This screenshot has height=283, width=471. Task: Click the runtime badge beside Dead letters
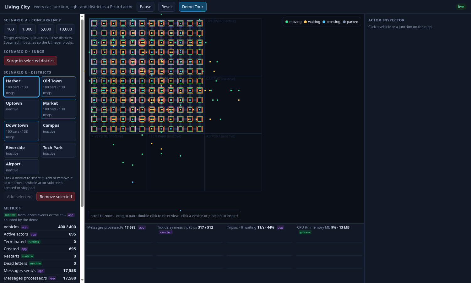tap(35, 264)
